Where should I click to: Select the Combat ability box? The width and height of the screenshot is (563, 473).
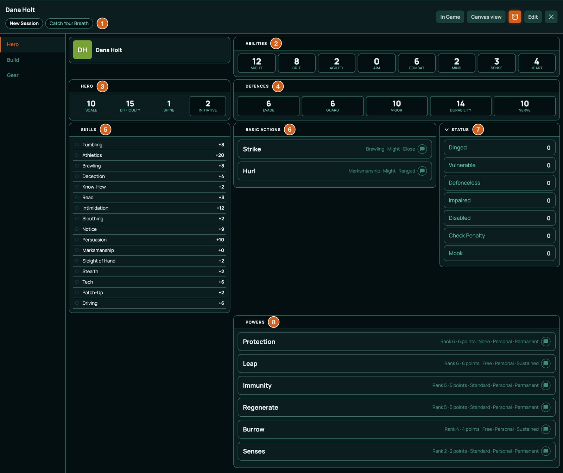(x=417, y=63)
